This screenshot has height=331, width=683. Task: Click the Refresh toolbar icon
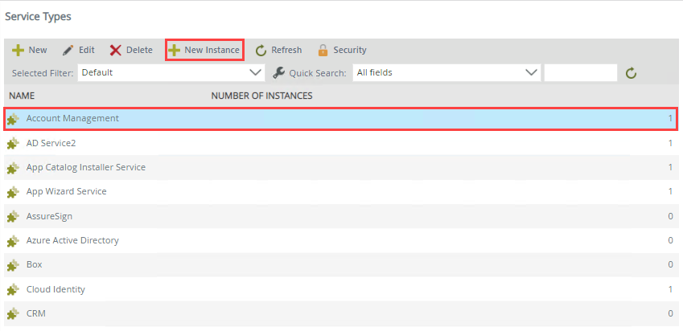pyautogui.click(x=261, y=51)
